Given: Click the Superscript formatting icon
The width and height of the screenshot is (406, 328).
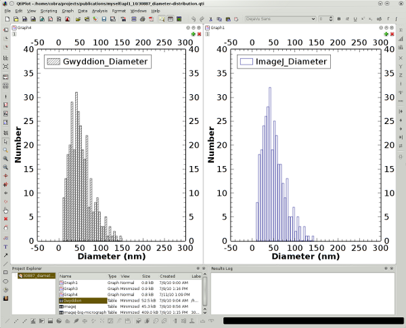Looking at the screenshot, I should tap(363, 19).
